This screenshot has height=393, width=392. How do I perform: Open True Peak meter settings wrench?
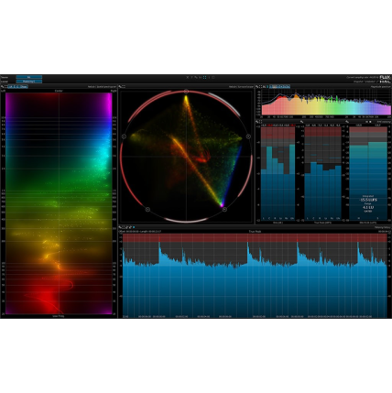tap(301, 122)
